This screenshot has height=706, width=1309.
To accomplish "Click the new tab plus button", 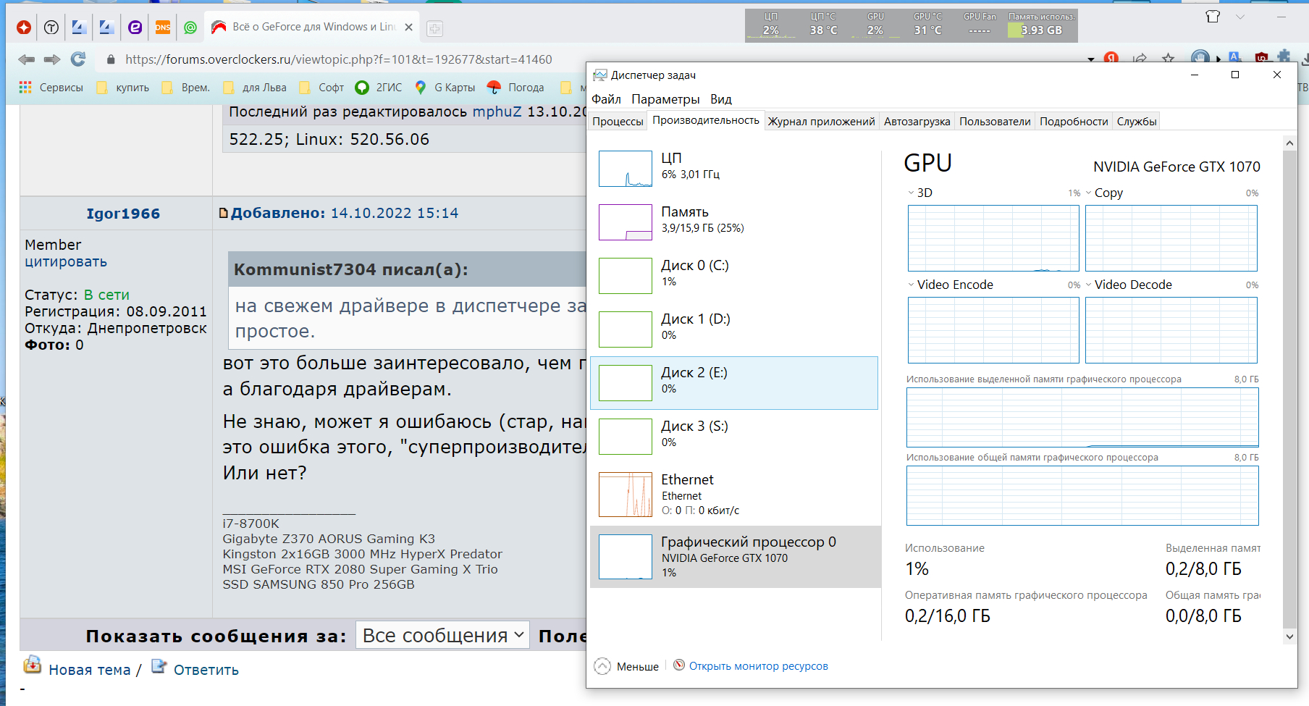I will pyautogui.click(x=435, y=28).
